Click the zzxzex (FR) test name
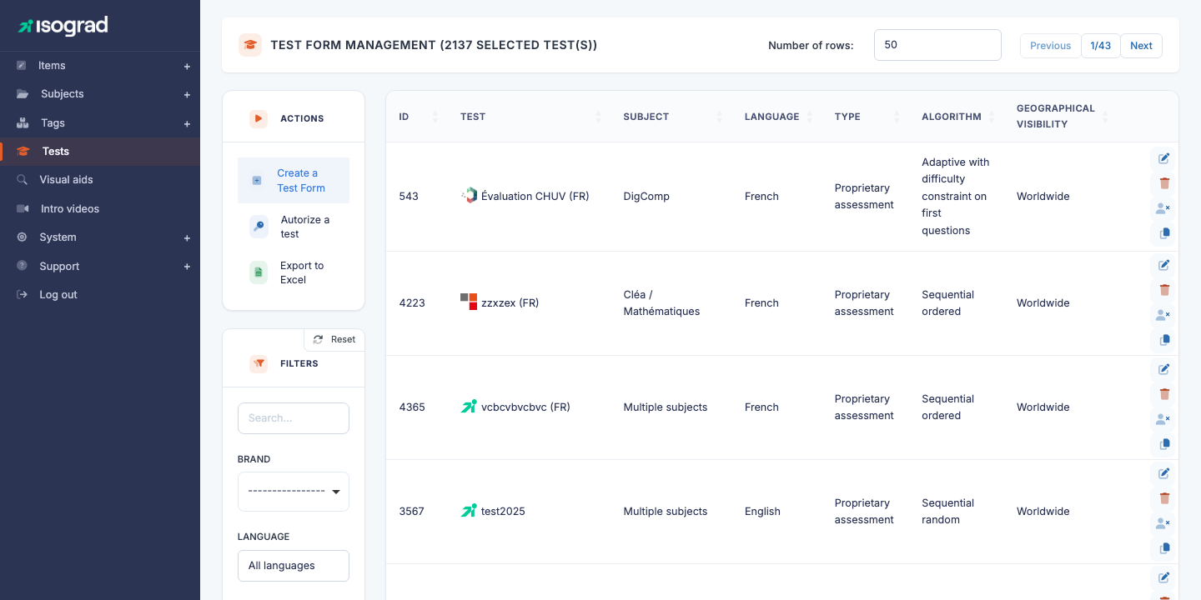Viewport: 1201px width, 600px height. (510, 303)
